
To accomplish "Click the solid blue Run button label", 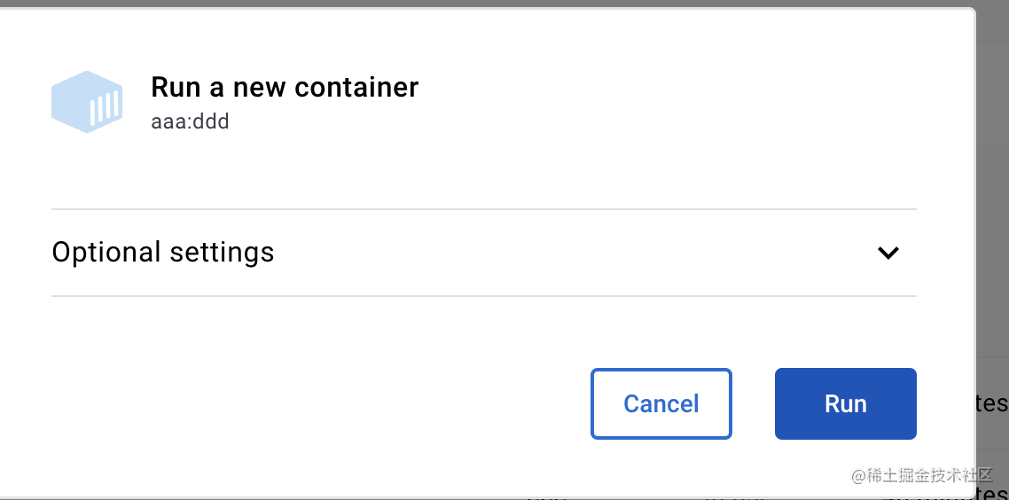I will (845, 404).
